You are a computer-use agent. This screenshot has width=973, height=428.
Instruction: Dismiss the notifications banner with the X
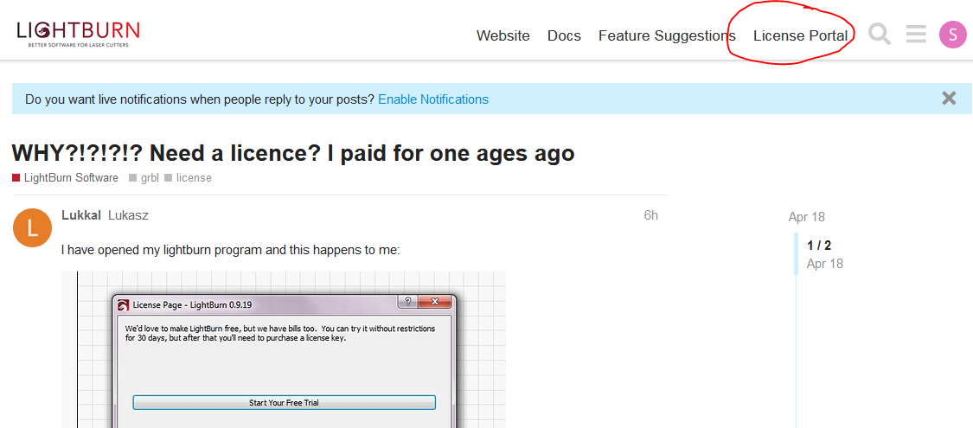(x=949, y=98)
